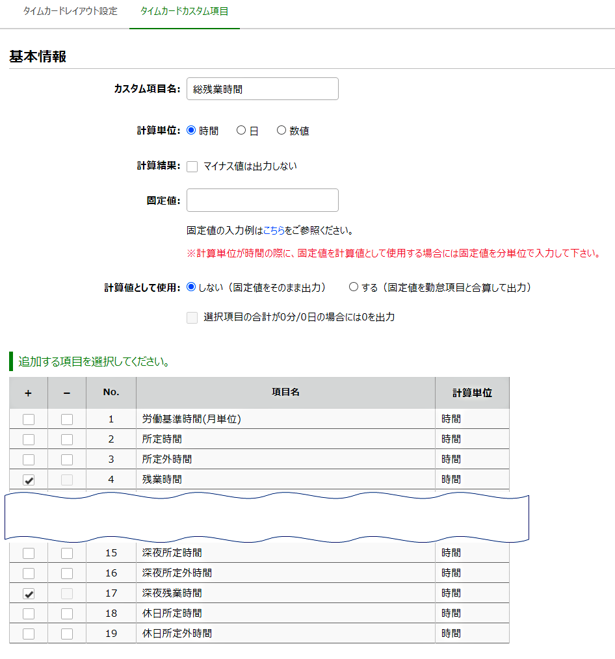
Task: Click 残業時間 item name cell
Action: click(x=285, y=480)
